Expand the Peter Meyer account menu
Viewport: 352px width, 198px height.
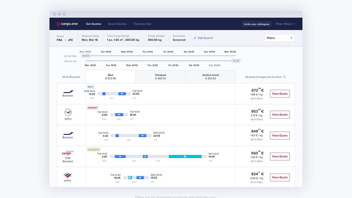(x=285, y=24)
